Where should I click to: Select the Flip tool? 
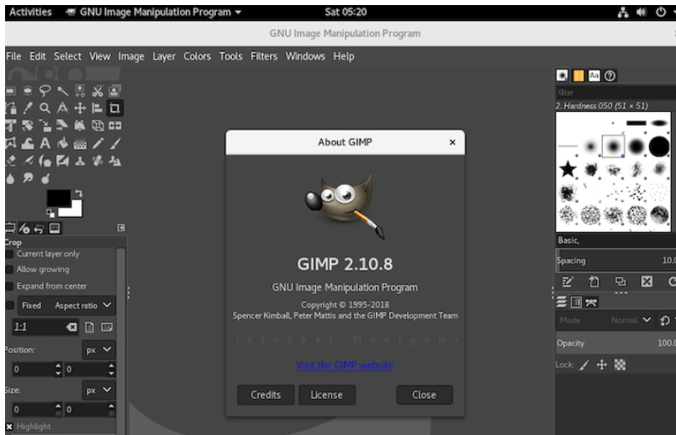114,125
